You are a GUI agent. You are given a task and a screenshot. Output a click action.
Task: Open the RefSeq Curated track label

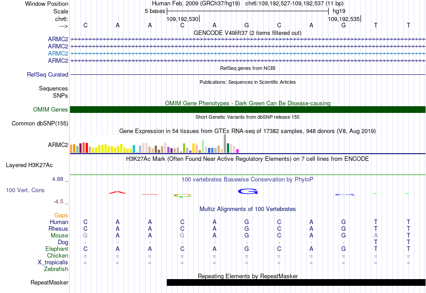coord(47,74)
